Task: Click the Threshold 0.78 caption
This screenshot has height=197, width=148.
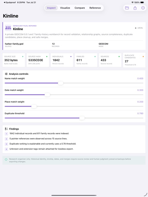Action: click(x=130, y=65)
